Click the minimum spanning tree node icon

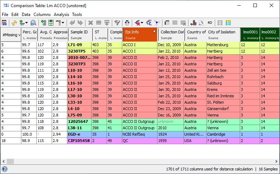pos(157,23)
